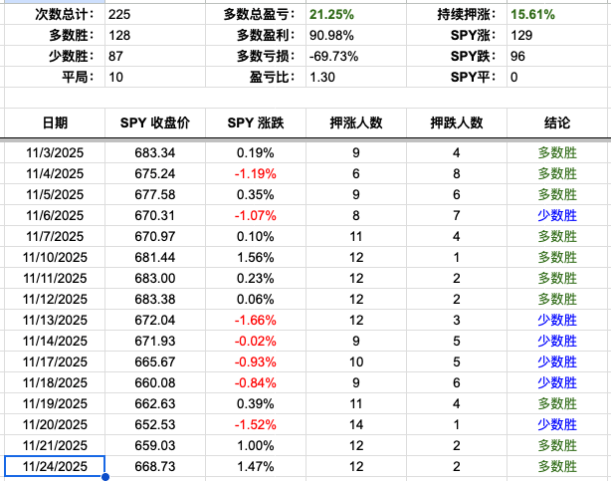This screenshot has height=481, width=611.
Task: Click the 押涨人数 column header
Action: [x=356, y=122]
